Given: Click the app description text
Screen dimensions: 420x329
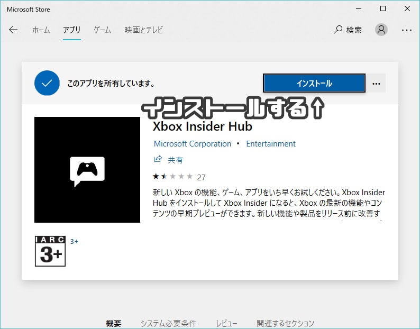Looking at the screenshot, I should pos(269,203).
